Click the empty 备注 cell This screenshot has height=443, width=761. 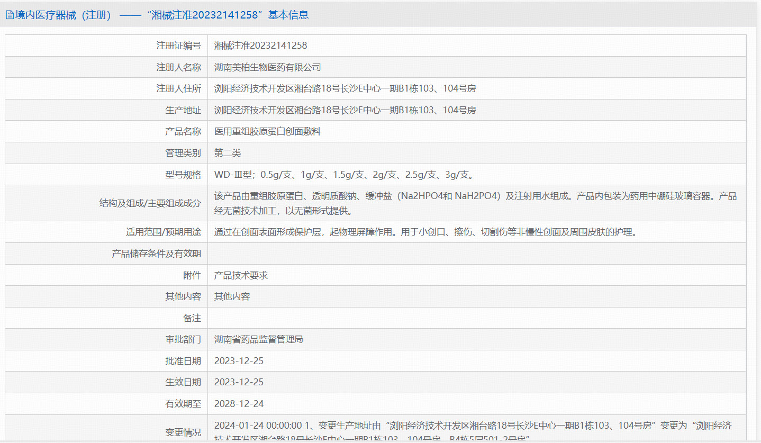[370, 318]
